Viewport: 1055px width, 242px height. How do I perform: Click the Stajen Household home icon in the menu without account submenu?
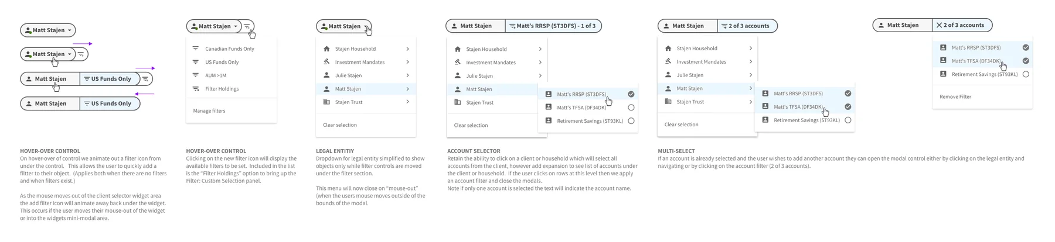(x=326, y=49)
